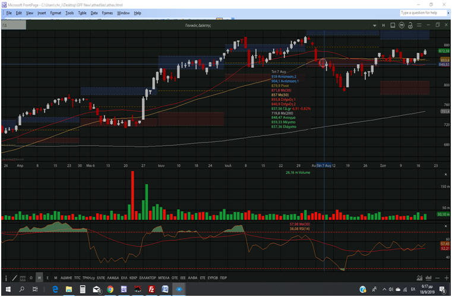
Task: Select the highlighted H period button
Action: tap(39, 278)
